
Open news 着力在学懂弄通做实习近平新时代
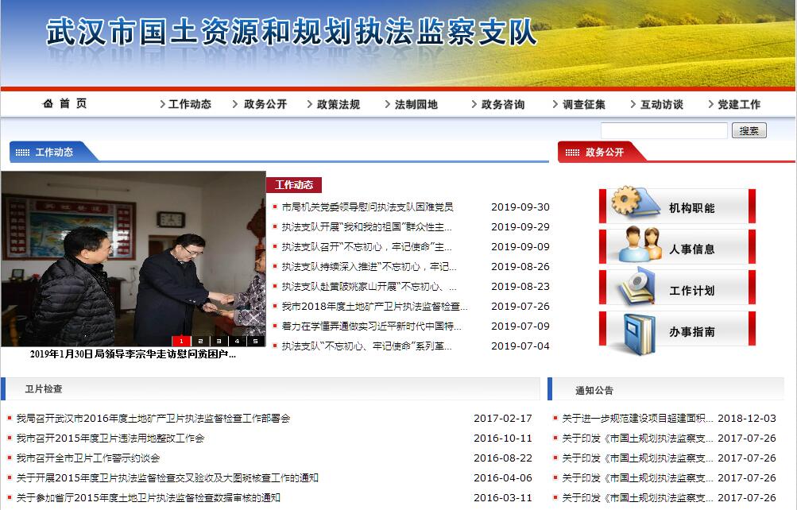pos(372,326)
